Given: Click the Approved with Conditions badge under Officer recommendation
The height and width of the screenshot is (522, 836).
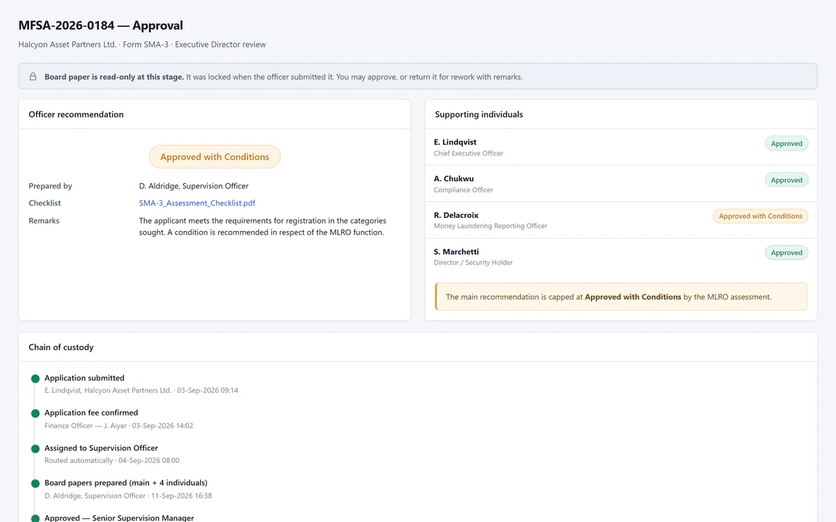Looking at the screenshot, I should click(x=215, y=157).
